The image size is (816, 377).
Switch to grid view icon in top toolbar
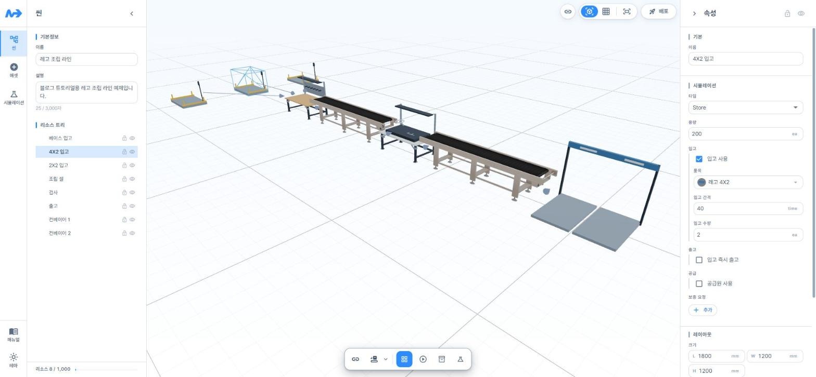606,11
